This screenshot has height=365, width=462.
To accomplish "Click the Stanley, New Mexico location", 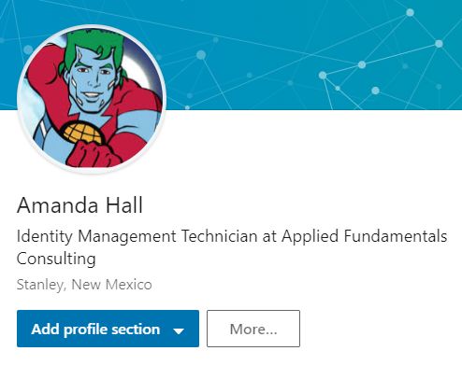I will 84,285.
